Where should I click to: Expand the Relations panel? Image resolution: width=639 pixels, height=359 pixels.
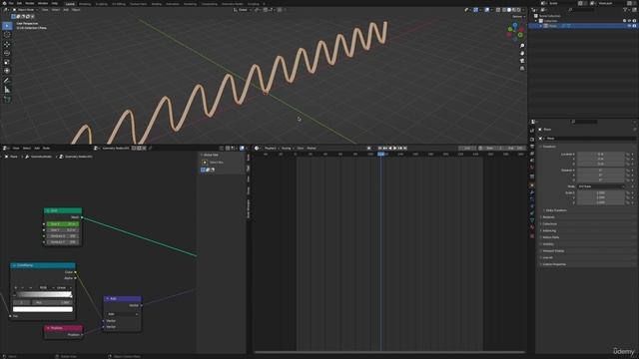click(548, 217)
